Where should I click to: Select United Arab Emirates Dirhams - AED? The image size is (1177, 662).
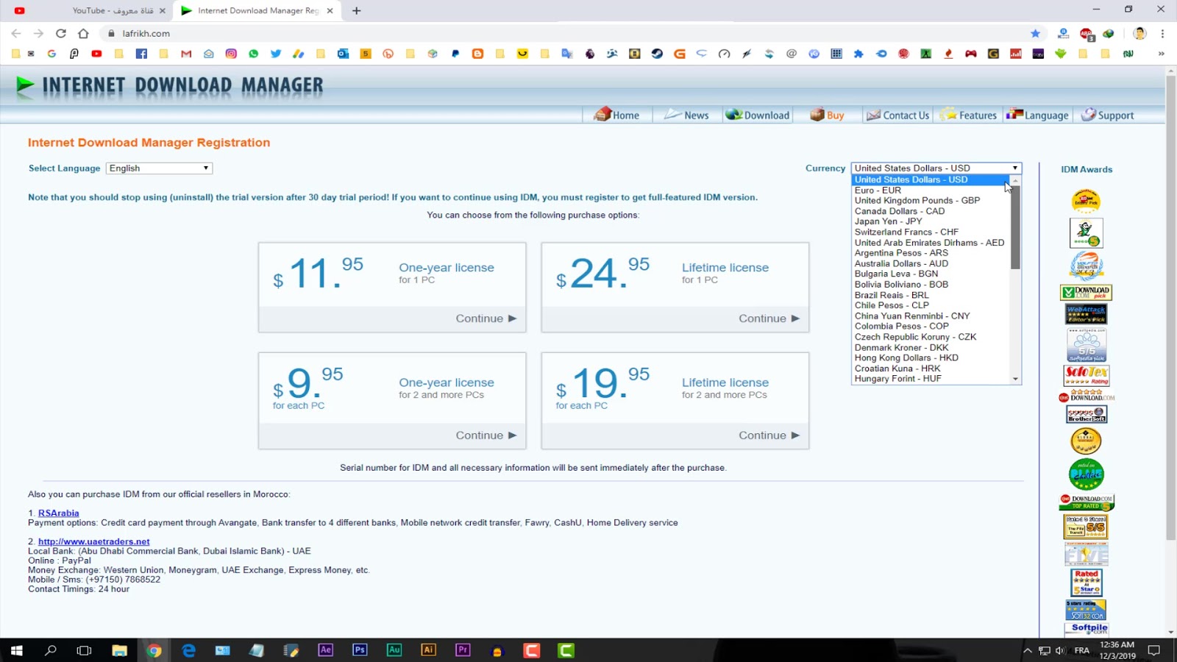tap(929, 243)
